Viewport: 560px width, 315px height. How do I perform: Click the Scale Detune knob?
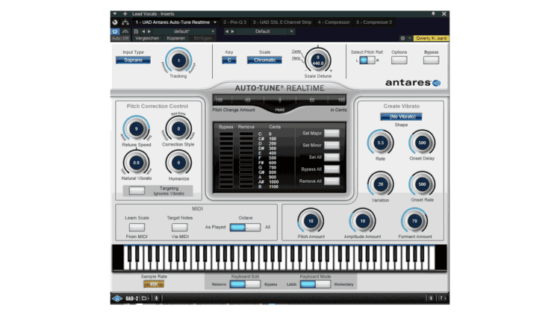[317, 60]
